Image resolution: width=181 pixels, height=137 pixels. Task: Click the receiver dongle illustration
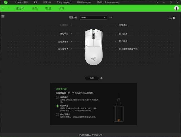click(119, 108)
